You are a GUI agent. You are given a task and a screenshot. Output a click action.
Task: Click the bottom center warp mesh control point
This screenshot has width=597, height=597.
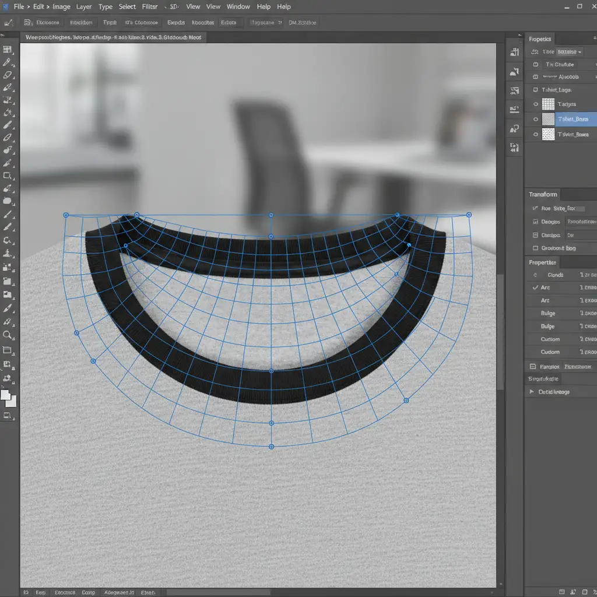271,447
